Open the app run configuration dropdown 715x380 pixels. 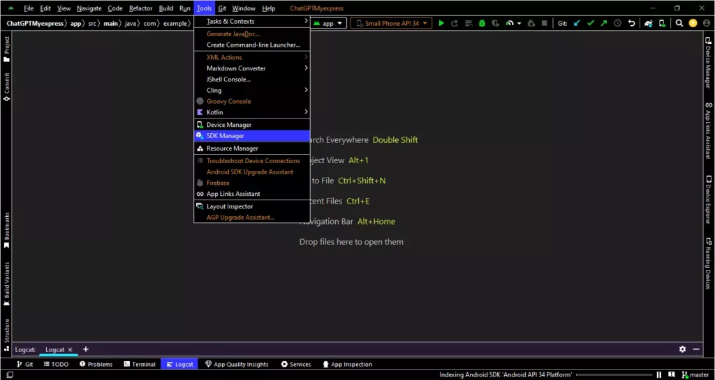click(330, 23)
